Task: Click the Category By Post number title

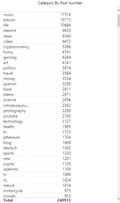Action: (60, 3)
